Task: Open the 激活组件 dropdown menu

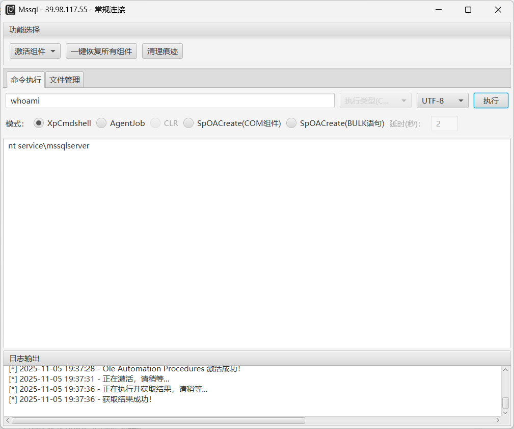Action: pos(35,51)
